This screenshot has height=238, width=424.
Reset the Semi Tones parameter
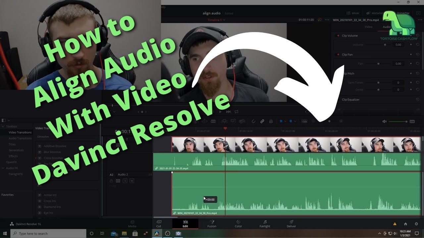point(417,83)
